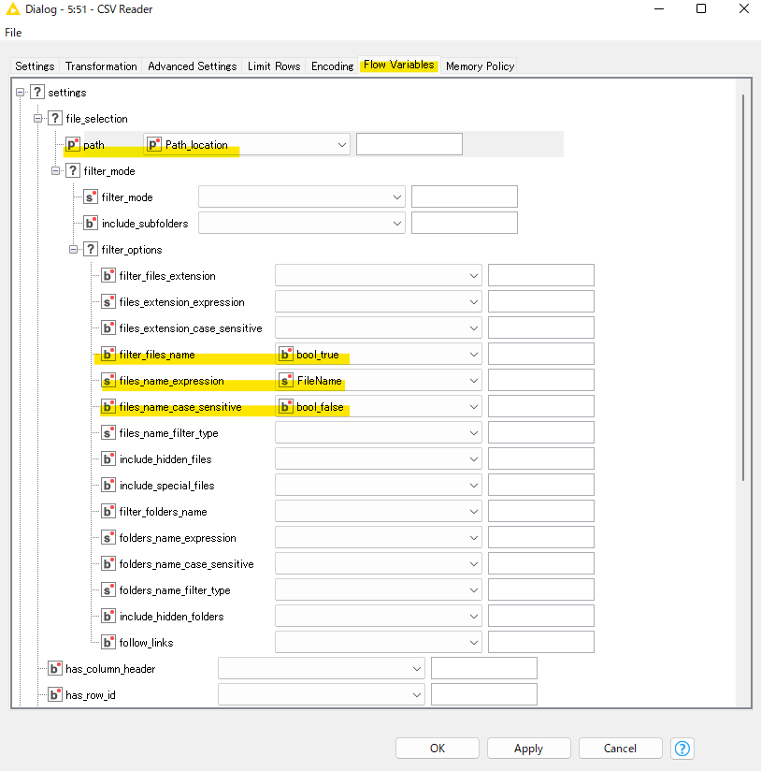
Task: Open the File menu
Action: coord(13,32)
